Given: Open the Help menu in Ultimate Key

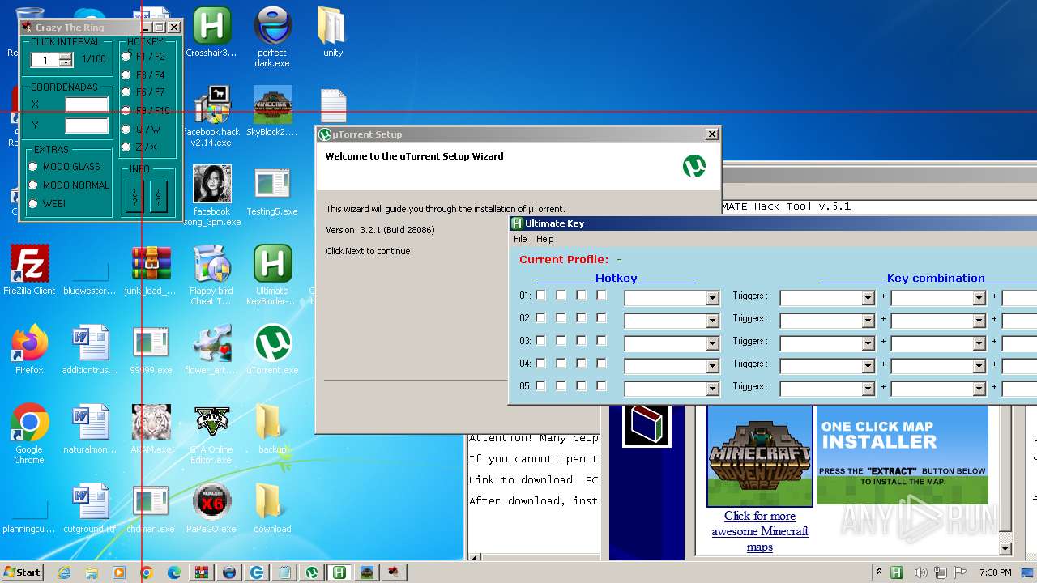Looking at the screenshot, I should [545, 239].
